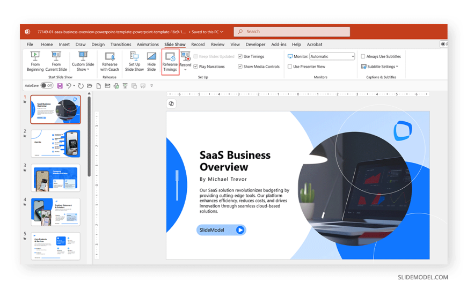
Task: Click the slideshow-from-beginning icon in quick access toolbar
Action: pyautogui.click(x=125, y=86)
